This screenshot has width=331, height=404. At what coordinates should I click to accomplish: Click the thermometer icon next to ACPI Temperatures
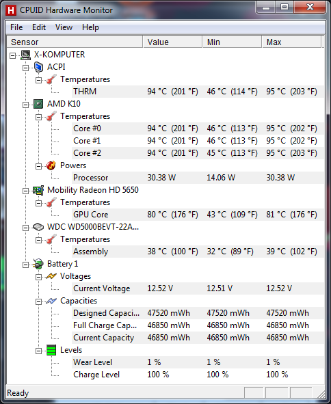point(51,79)
